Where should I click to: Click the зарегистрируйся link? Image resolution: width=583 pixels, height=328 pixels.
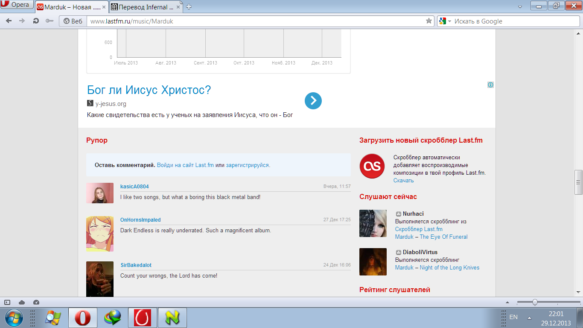pyautogui.click(x=248, y=165)
